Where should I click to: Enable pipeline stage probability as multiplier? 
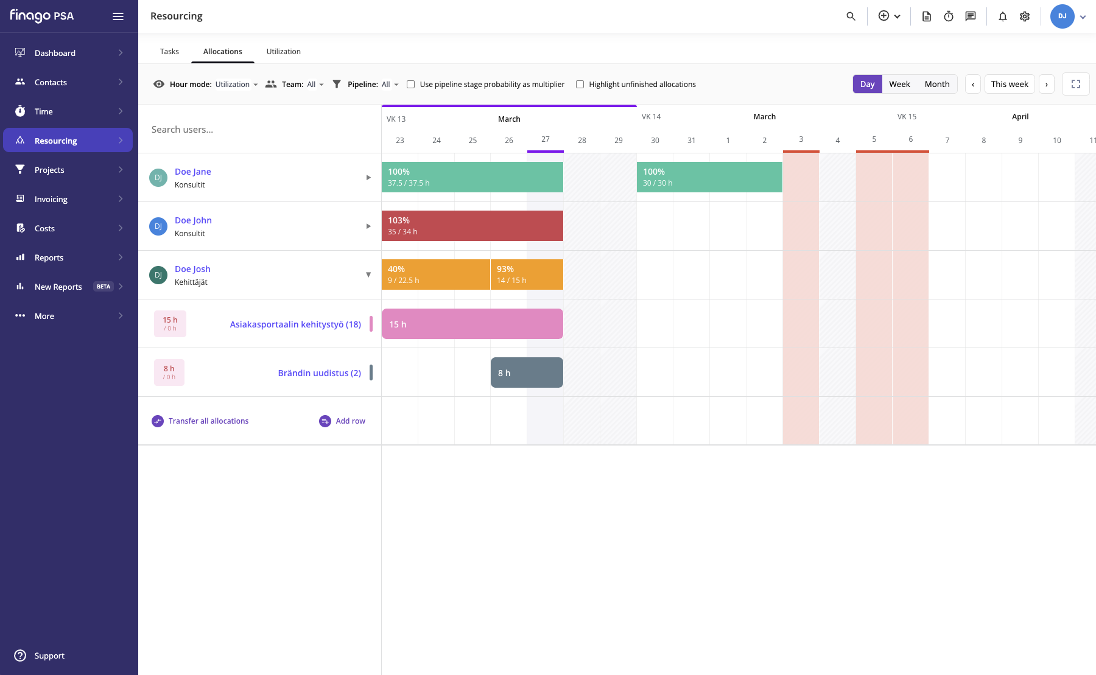click(x=411, y=85)
